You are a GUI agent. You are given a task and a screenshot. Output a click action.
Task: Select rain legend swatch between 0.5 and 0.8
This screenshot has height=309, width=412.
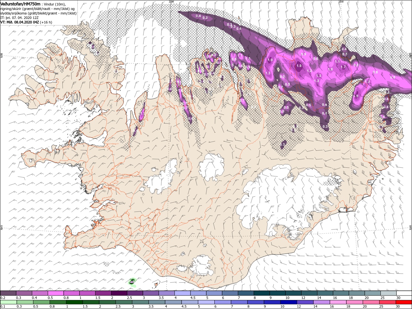[42, 302]
